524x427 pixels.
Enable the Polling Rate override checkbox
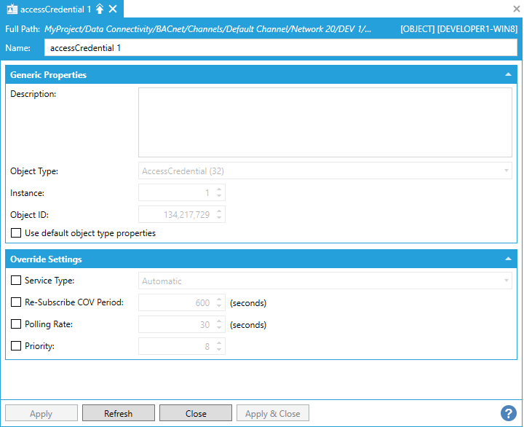coord(16,324)
